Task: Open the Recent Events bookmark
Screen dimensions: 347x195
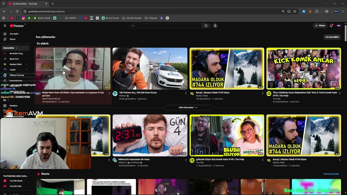Action: tap(110, 18)
